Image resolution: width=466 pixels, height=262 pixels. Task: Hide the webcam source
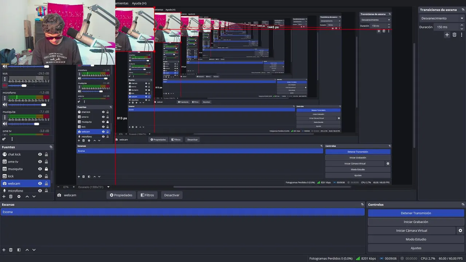(x=40, y=183)
